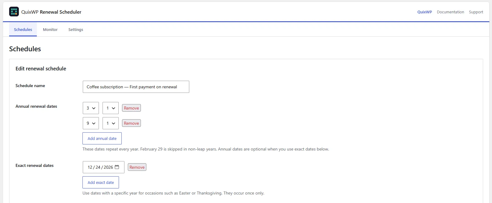Click the Edit renewal schedule heading
The height and width of the screenshot is (203, 492).
[x=41, y=69]
